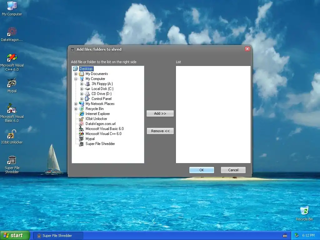Expand the CD Drive (D:) node
Viewport: 320px width, 240px height.
pos(82,94)
